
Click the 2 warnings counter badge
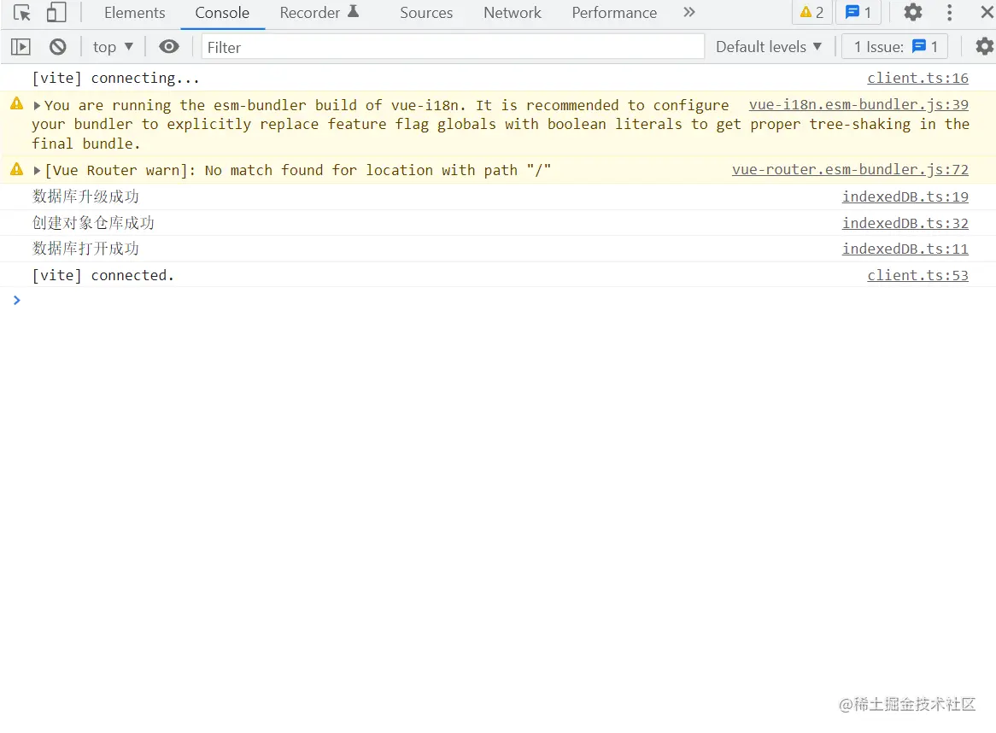[x=811, y=12]
